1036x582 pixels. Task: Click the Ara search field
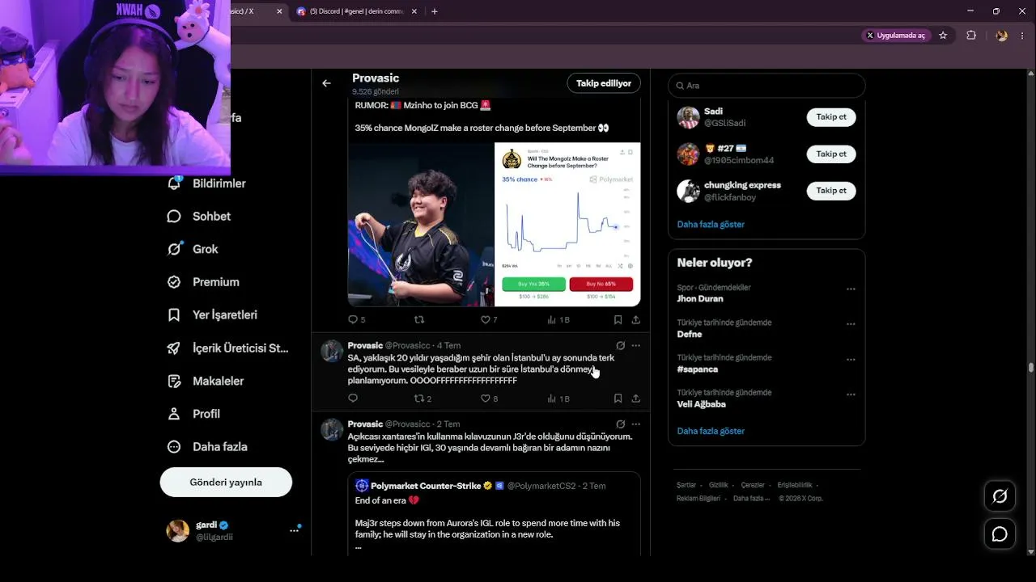click(x=766, y=85)
